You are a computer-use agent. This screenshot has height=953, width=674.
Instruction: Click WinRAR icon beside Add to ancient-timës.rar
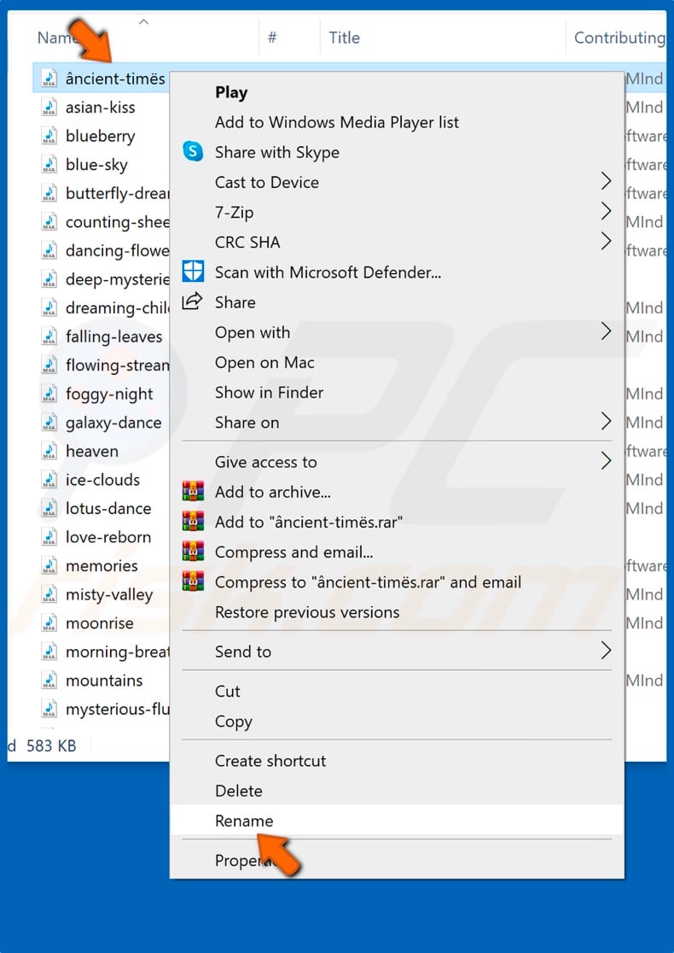[x=193, y=521]
